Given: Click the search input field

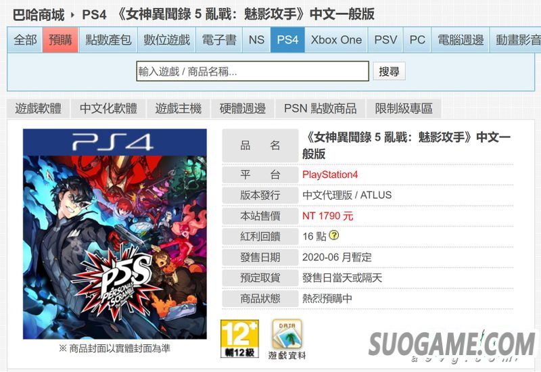Looking at the screenshot, I should pyautogui.click(x=252, y=72).
